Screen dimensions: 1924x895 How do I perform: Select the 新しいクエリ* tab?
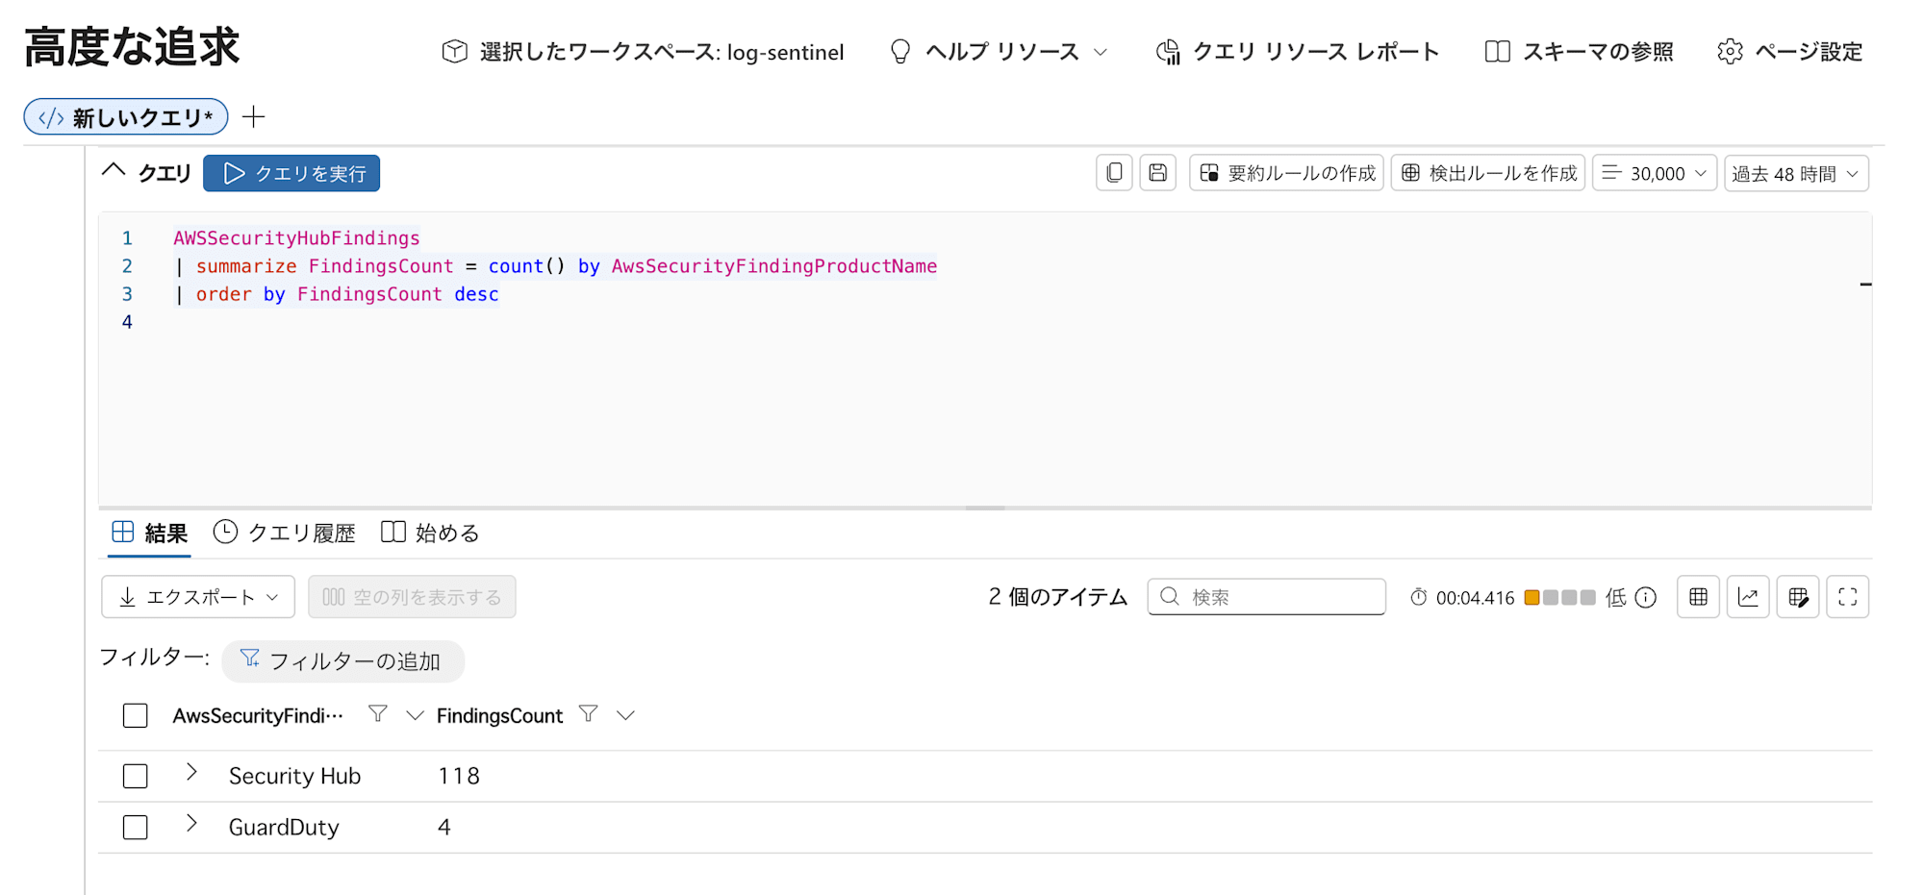(x=126, y=117)
